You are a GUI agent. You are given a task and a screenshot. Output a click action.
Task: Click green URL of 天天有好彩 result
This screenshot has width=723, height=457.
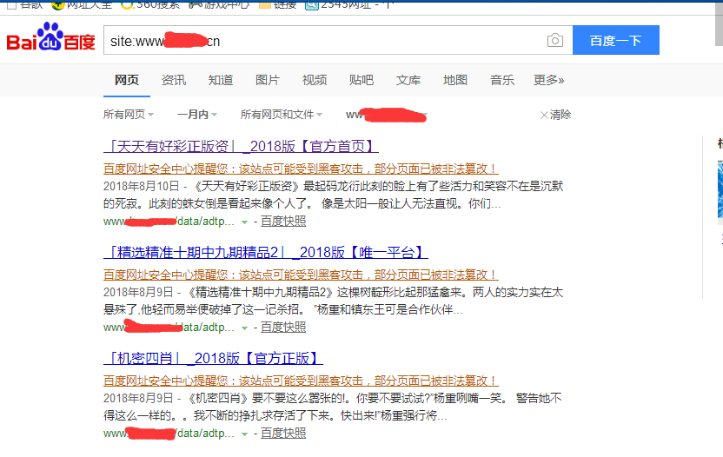(x=169, y=222)
